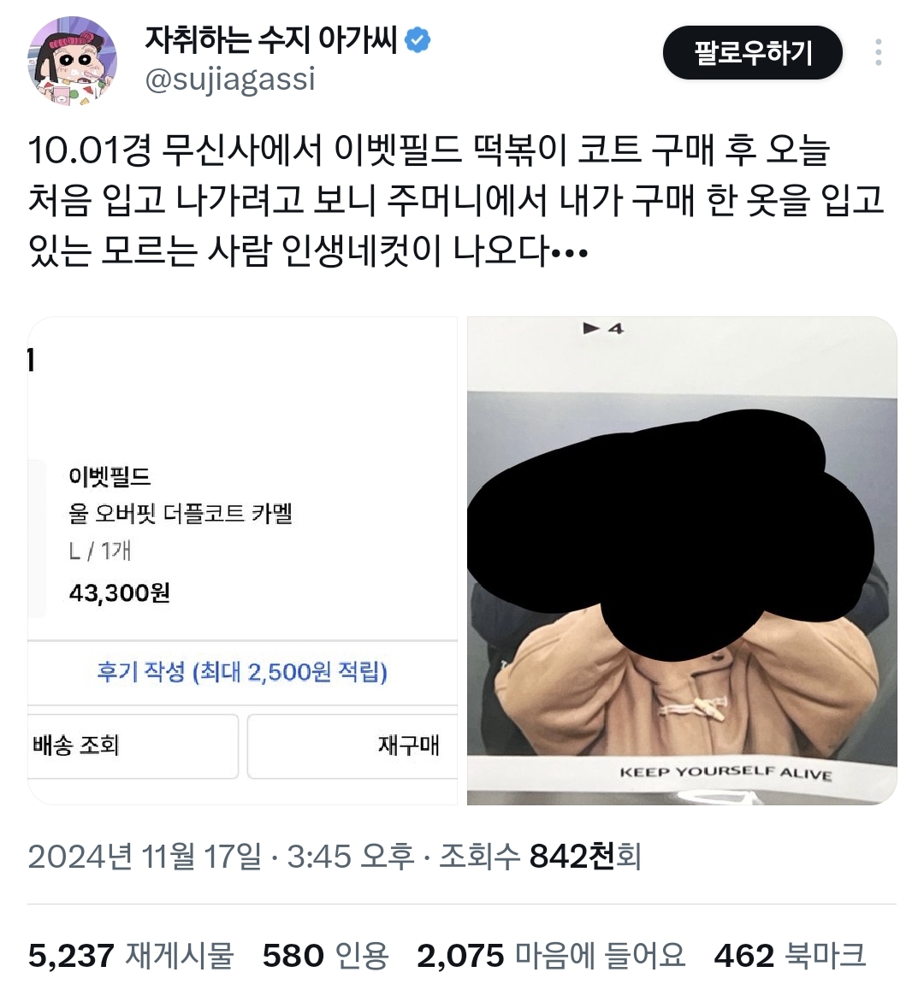This screenshot has width=924, height=990.
Task: Click the tweet body text about 무신사
Action: pyautogui.click(x=455, y=201)
